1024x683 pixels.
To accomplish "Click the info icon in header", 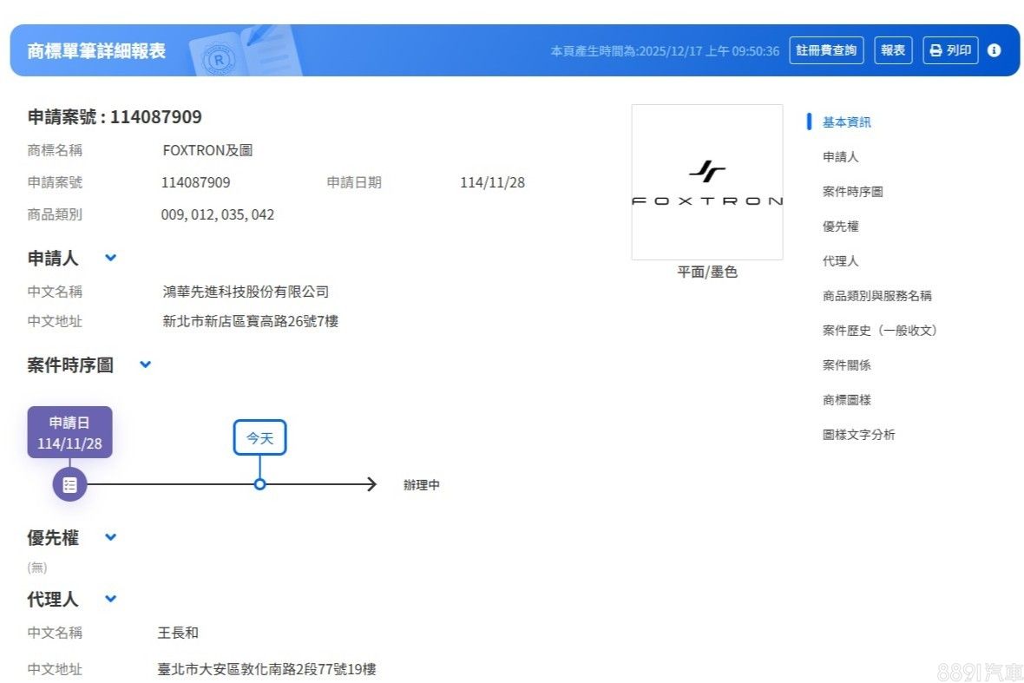I will (x=994, y=50).
